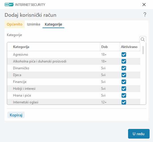This screenshot has width=153, height=142.
Task: Sort by the Kategorija column header
Action: 54,47
